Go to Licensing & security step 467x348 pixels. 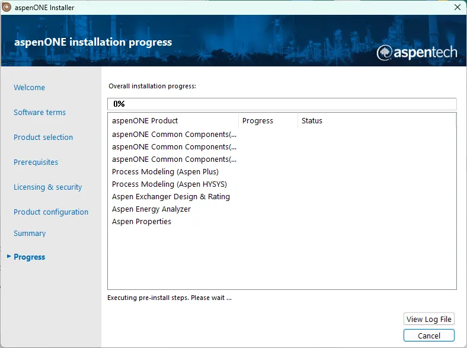tap(47, 187)
